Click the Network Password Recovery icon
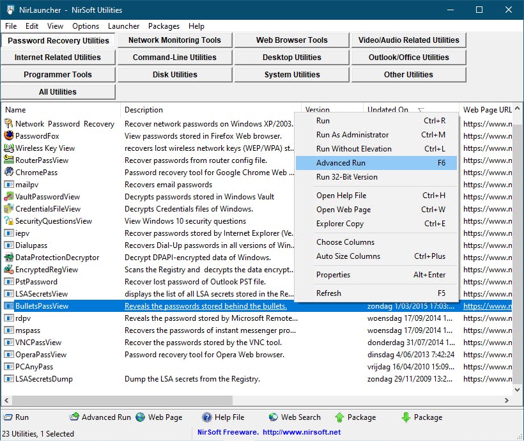524x441 pixels. coord(9,124)
